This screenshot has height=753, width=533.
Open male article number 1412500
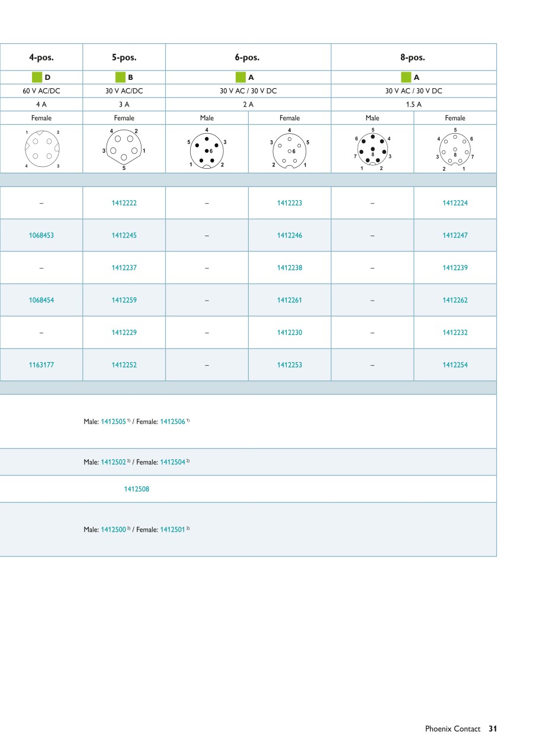point(113,530)
